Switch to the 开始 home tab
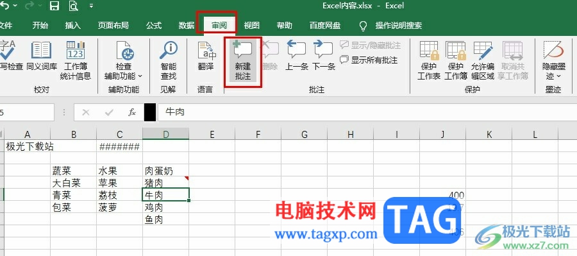This screenshot has height=256, width=577. point(40,26)
